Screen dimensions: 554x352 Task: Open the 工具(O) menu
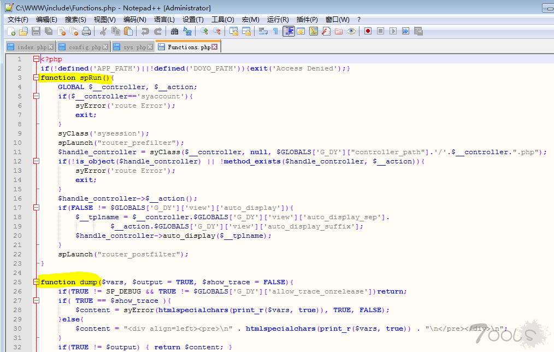pyautogui.click(x=222, y=20)
